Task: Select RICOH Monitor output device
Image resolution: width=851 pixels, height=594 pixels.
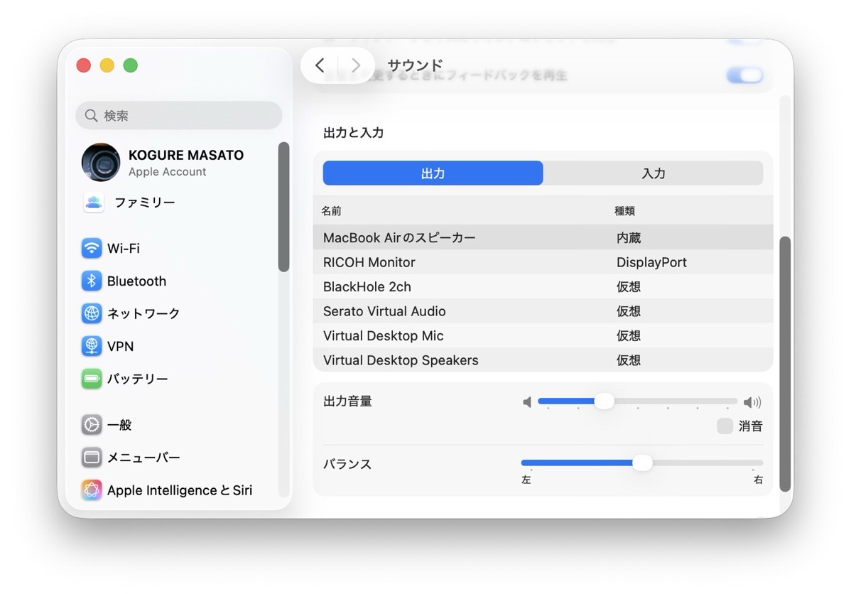Action: click(x=543, y=262)
